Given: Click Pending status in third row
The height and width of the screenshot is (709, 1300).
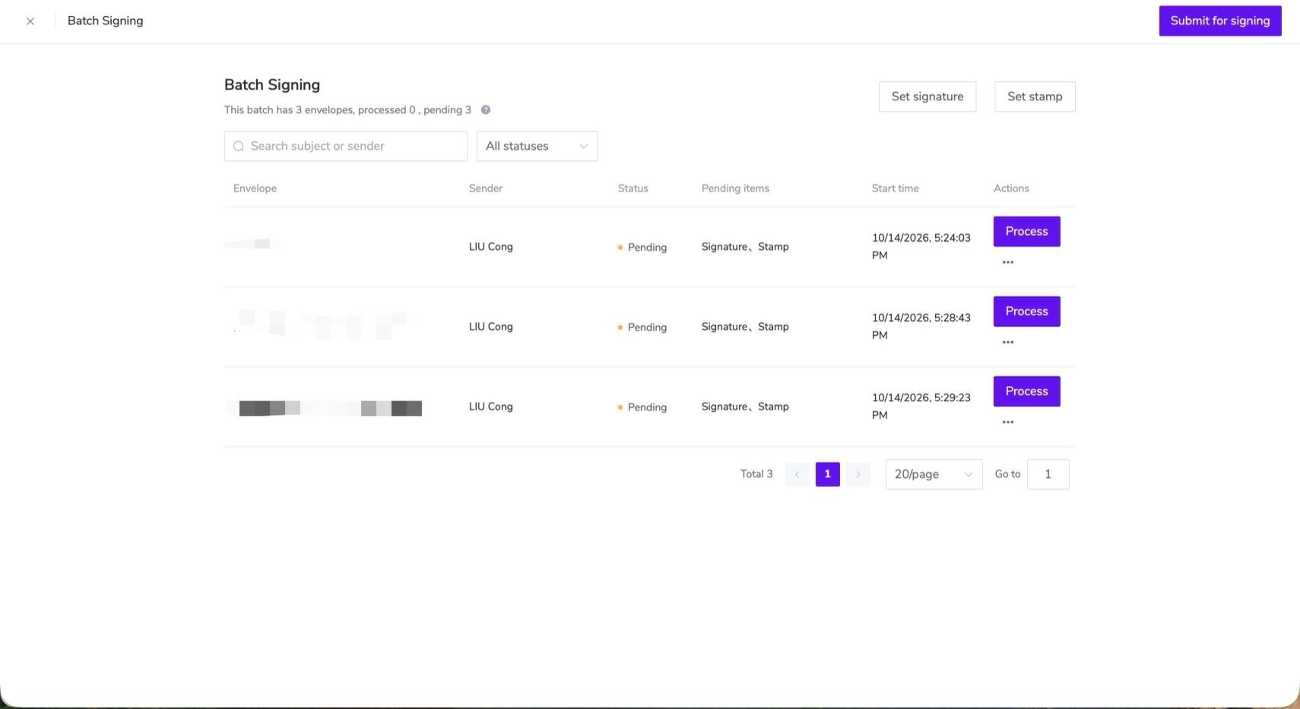Looking at the screenshot, I should tap(642, 407).
